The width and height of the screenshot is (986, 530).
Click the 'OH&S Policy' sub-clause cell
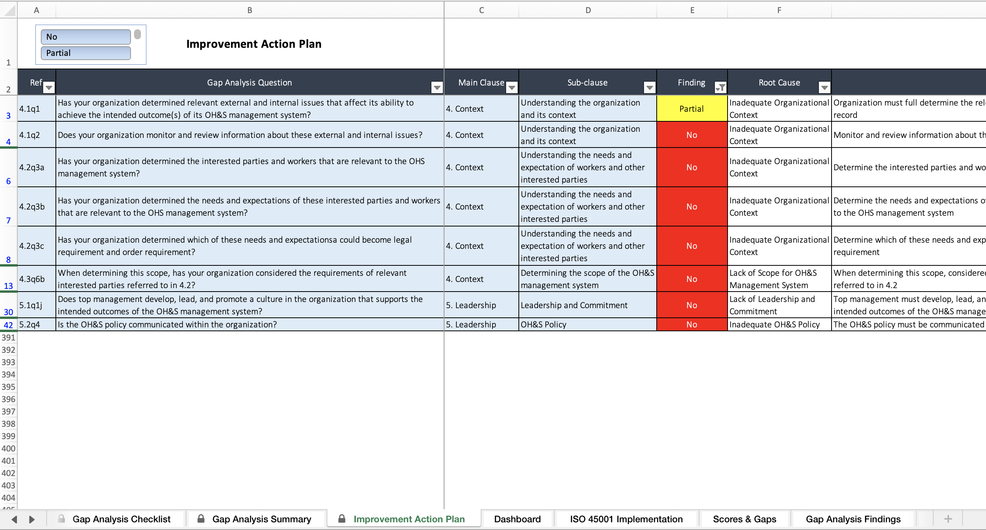(588, 324)
